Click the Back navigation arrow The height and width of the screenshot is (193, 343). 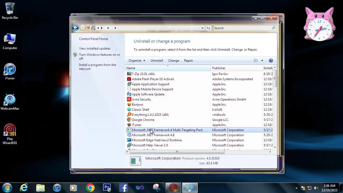pos(75,28)
